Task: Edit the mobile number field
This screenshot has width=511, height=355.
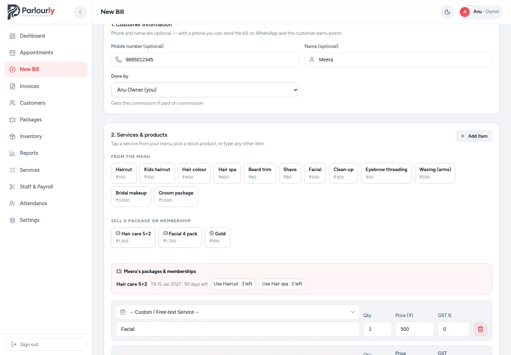Action: tap(205, 60)
